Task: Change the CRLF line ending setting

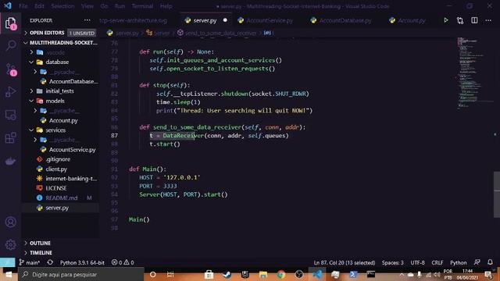Action: tap(437, 262)
